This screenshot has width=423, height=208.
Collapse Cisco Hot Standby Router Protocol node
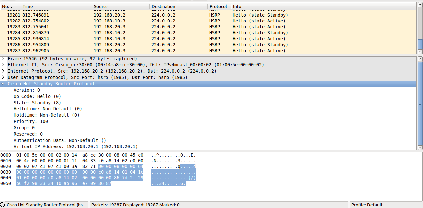[3, 84]
